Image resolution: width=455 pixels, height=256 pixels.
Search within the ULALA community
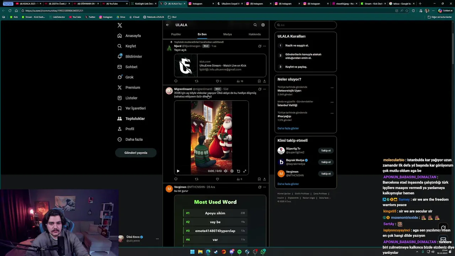[255, 25]
